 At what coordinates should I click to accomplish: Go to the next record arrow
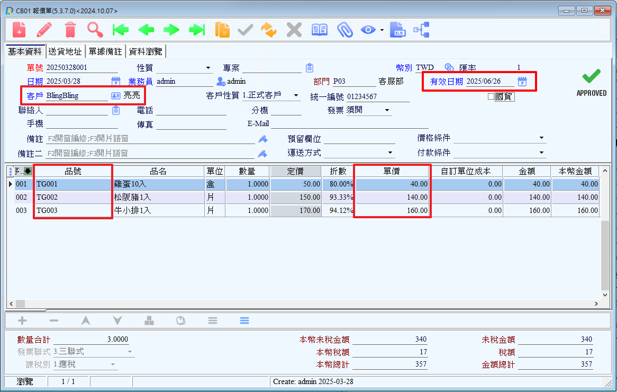(171, 30)
